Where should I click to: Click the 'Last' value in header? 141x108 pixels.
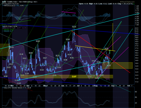(x=114, y=4)
